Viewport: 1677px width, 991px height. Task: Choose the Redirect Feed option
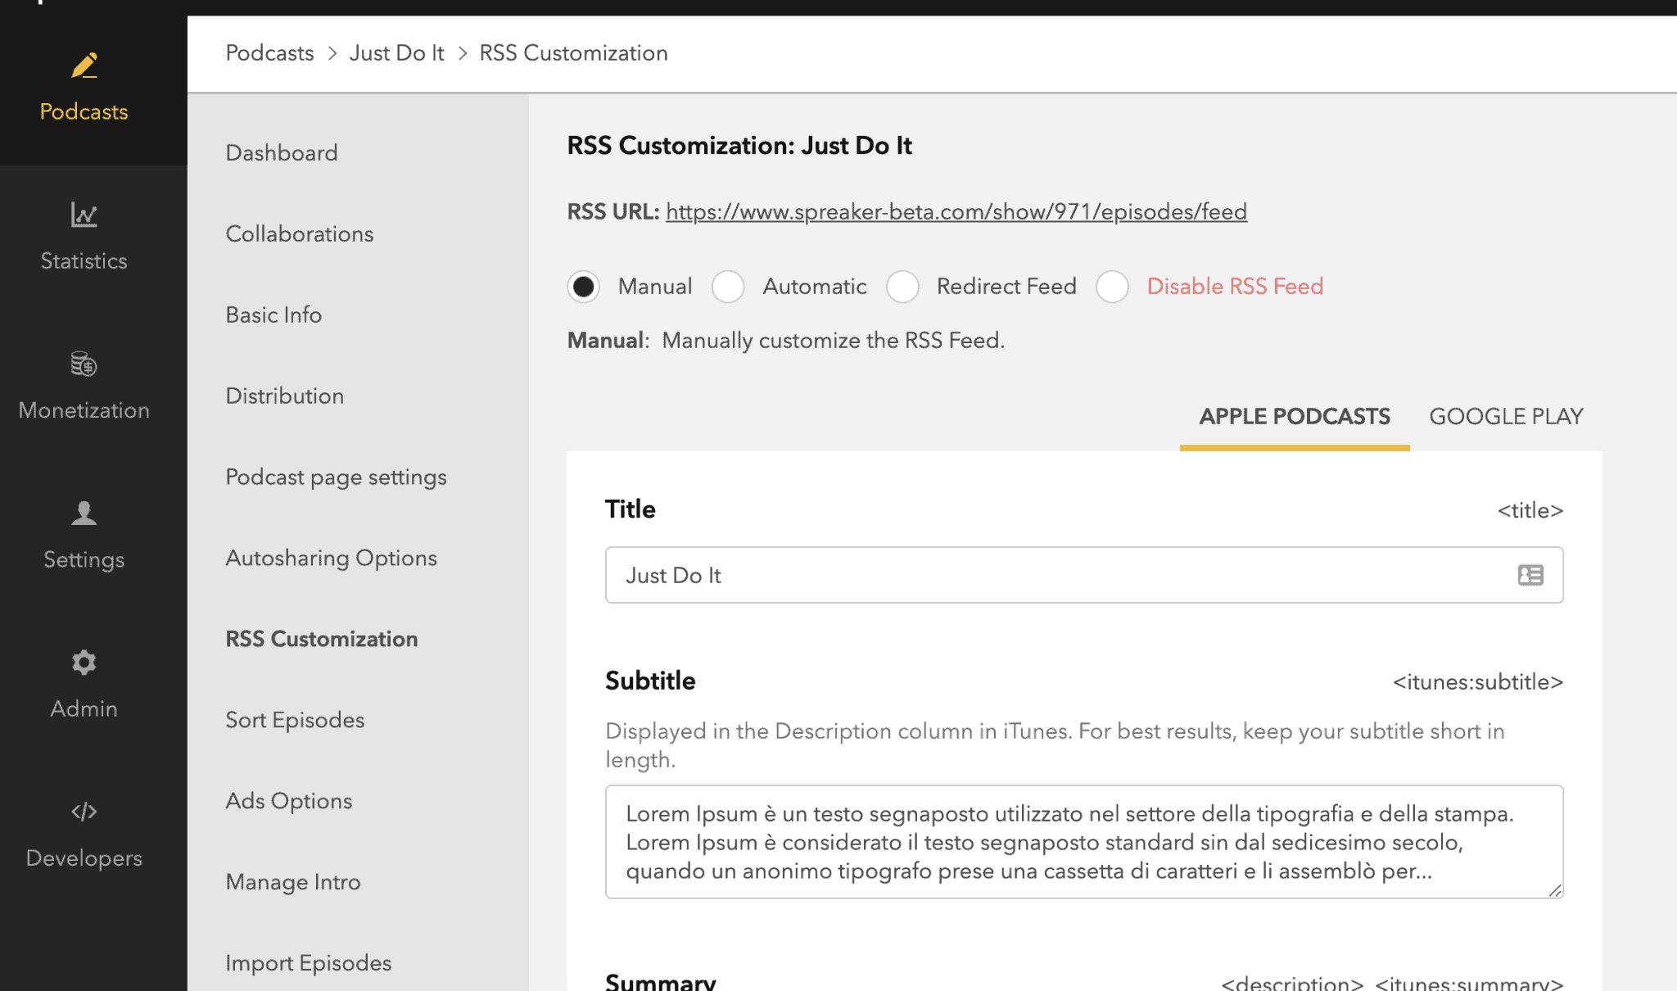tap(902, 287)
